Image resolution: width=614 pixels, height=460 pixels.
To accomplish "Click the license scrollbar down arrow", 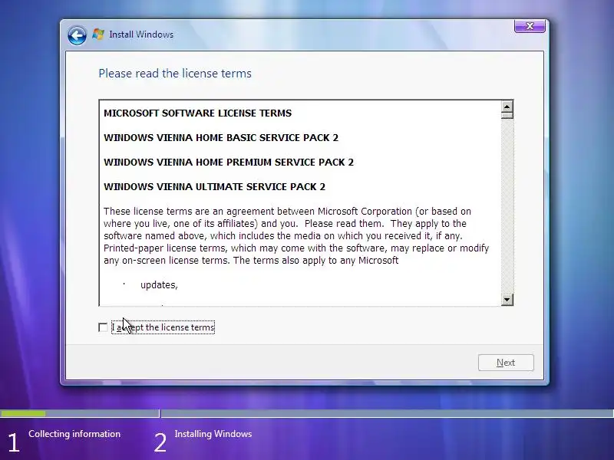I will pyautogui.click(x=507, y=300).
